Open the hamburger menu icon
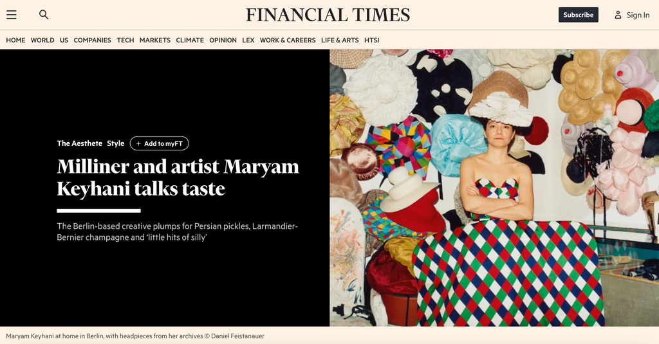 12,15
